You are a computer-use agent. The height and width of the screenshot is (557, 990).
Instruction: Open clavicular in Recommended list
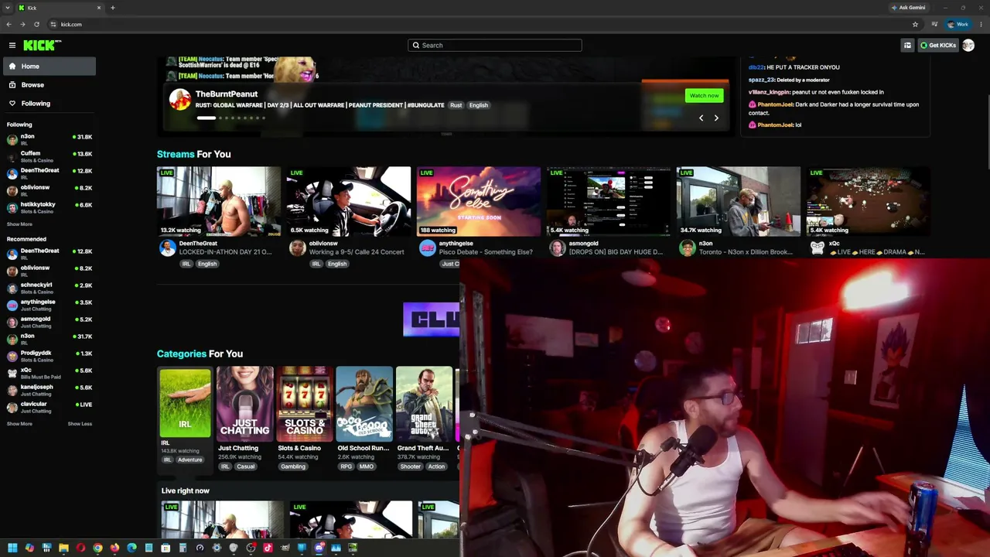48,407
